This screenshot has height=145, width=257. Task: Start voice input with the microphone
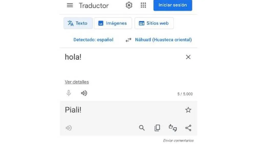pos(69,93)
